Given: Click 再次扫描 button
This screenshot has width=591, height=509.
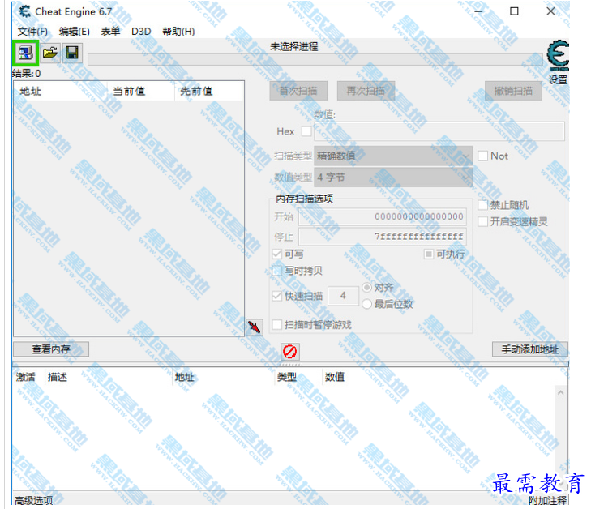Looking at the screenshot, I should (x=366, y=91).
